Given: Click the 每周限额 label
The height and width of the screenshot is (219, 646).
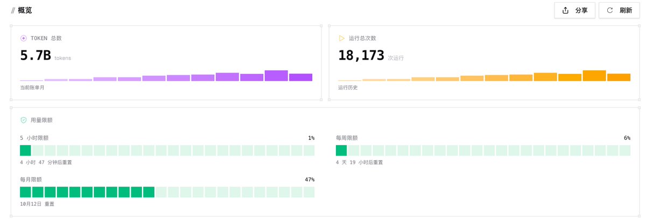Looking at the screenshot, I should [x=347, y=138].
